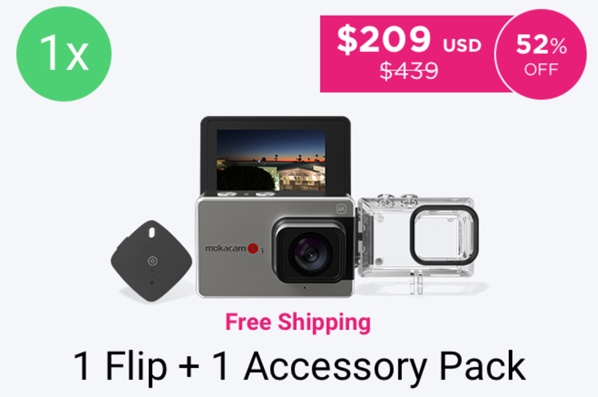
Task: Click the camera lens
Action: [x=310, y=254]
